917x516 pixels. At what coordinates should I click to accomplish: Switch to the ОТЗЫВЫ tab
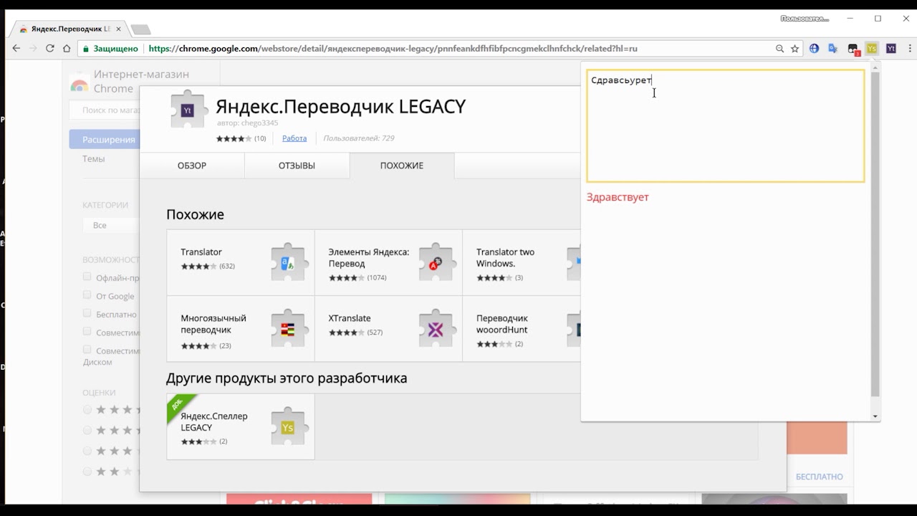(x=297, y=166)
